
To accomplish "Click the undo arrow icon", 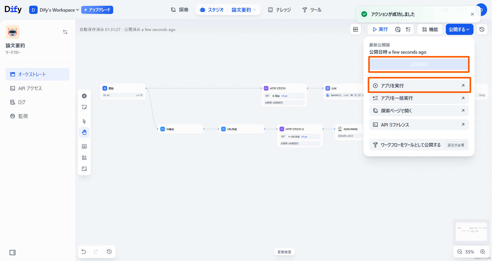I will click(84, 252).
